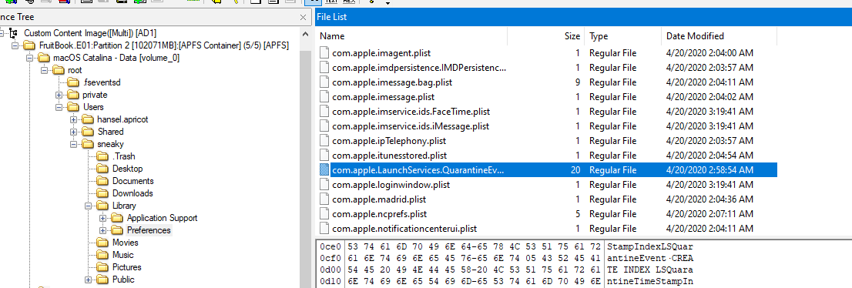This screenshot has height=288, width=852.
Task: Click the File List pane title bar
Action: pos(583,17)
